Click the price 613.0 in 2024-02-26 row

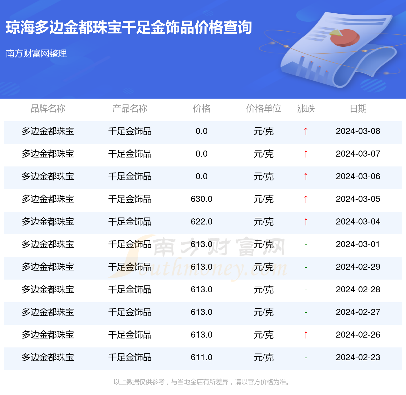[202, 335]
